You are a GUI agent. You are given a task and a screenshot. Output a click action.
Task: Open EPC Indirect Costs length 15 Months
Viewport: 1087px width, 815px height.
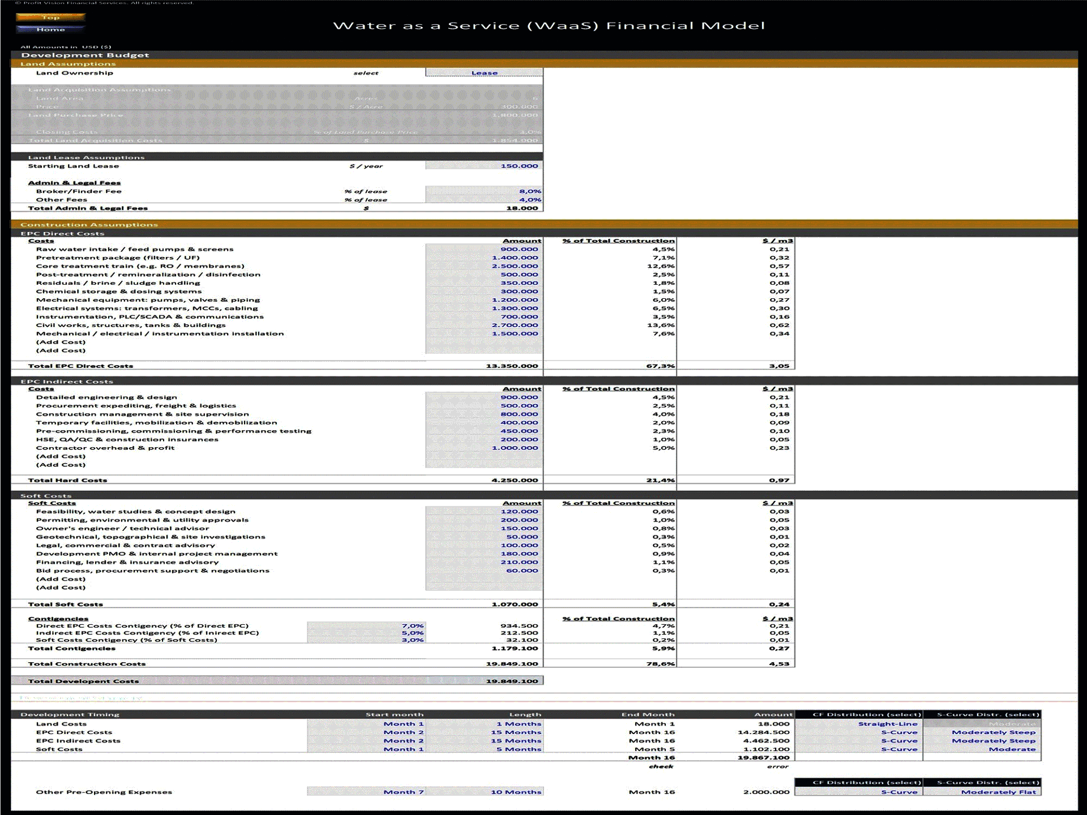pyautogui.click(x=484, y=741)
